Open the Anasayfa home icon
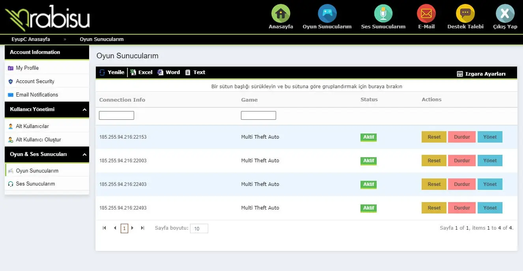This screenshot has height=271, width=523. [x=281, y=13]
